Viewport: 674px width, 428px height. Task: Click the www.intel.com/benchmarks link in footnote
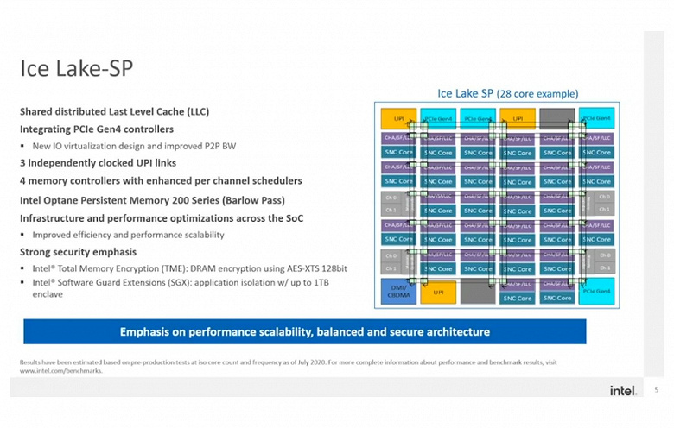pyautogui.click(x=61, y=371)
